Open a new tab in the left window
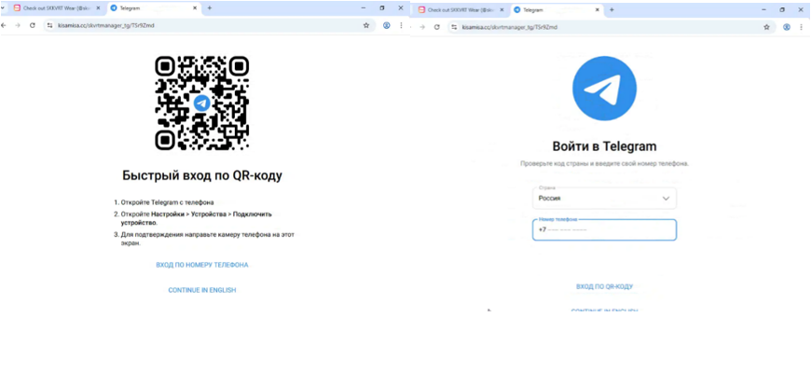 click(210, 7)
